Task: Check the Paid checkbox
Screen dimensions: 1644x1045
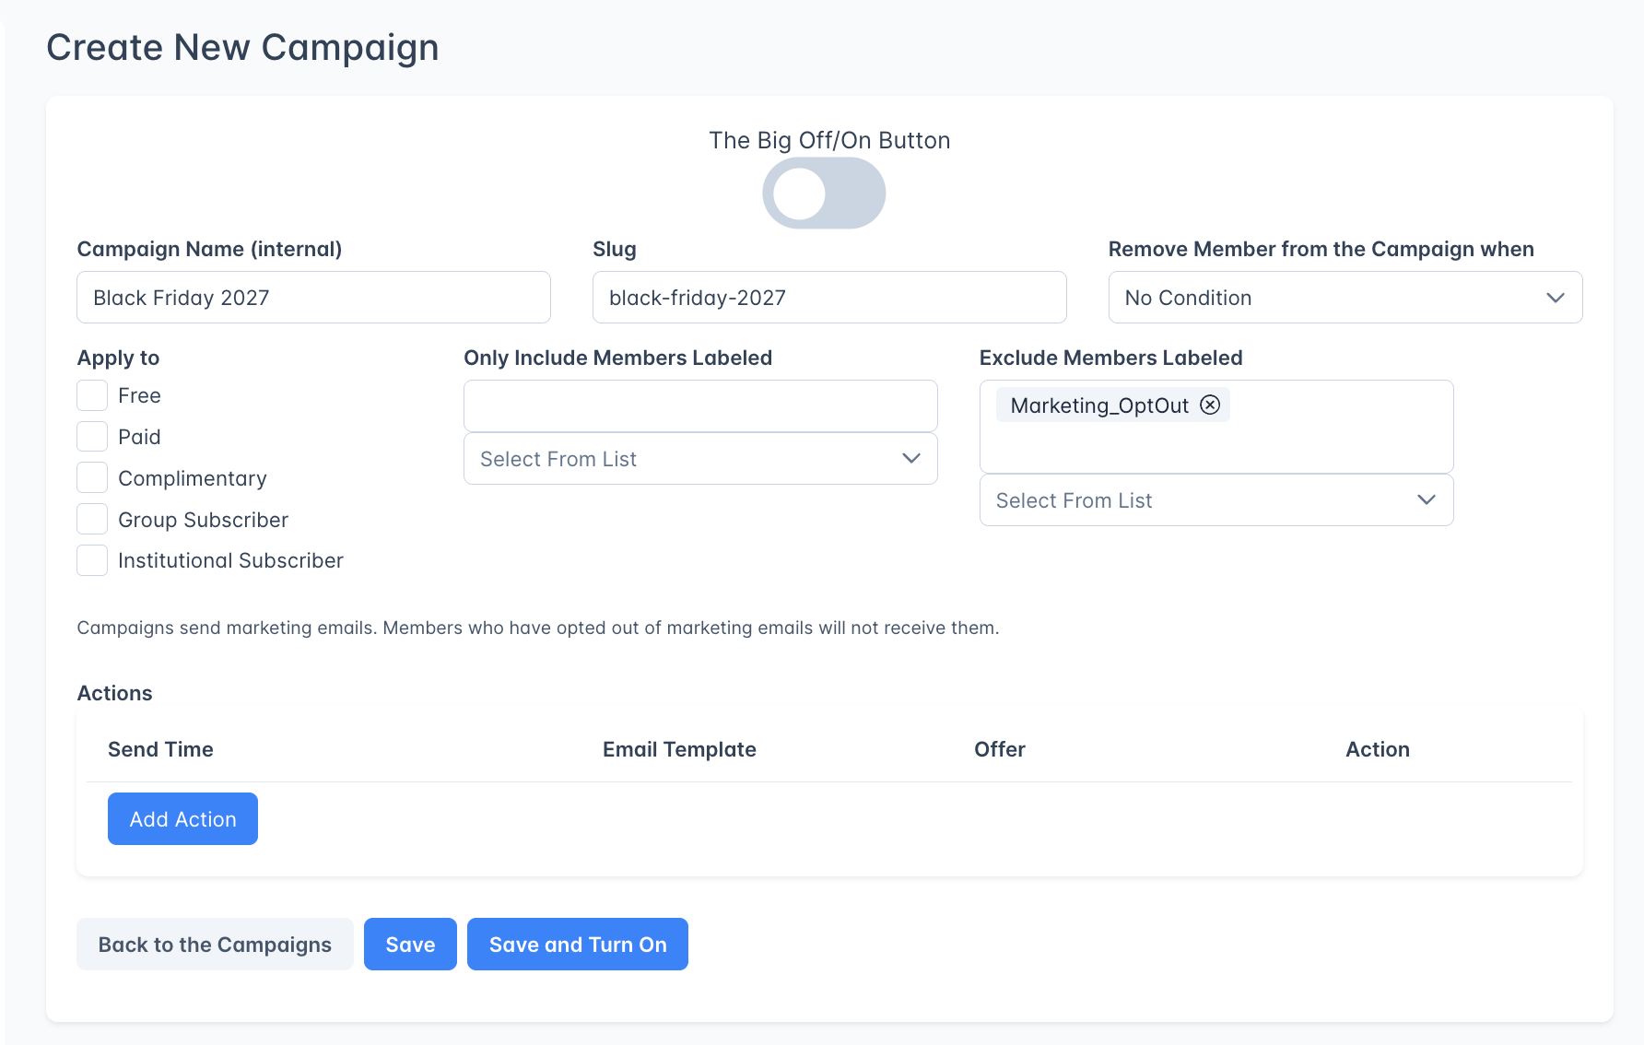Action: (92, 437)
